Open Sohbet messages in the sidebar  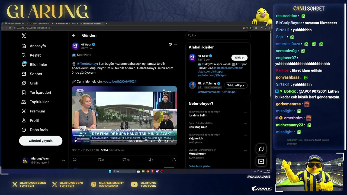(31, 74)
